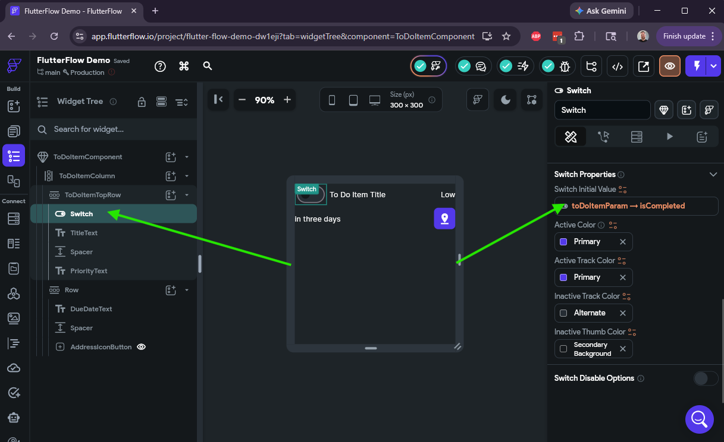Select the tablet device preview icon

[353, 100]
